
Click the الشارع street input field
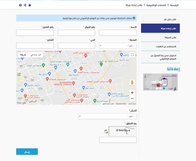pos(35,45)
